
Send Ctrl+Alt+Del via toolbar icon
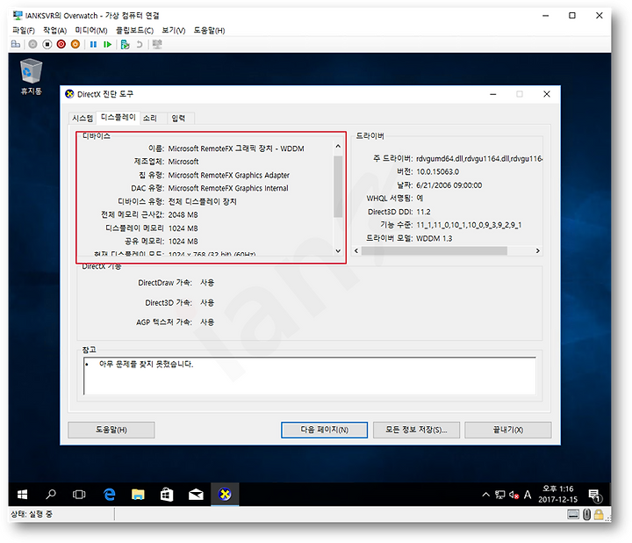point(16,45)
